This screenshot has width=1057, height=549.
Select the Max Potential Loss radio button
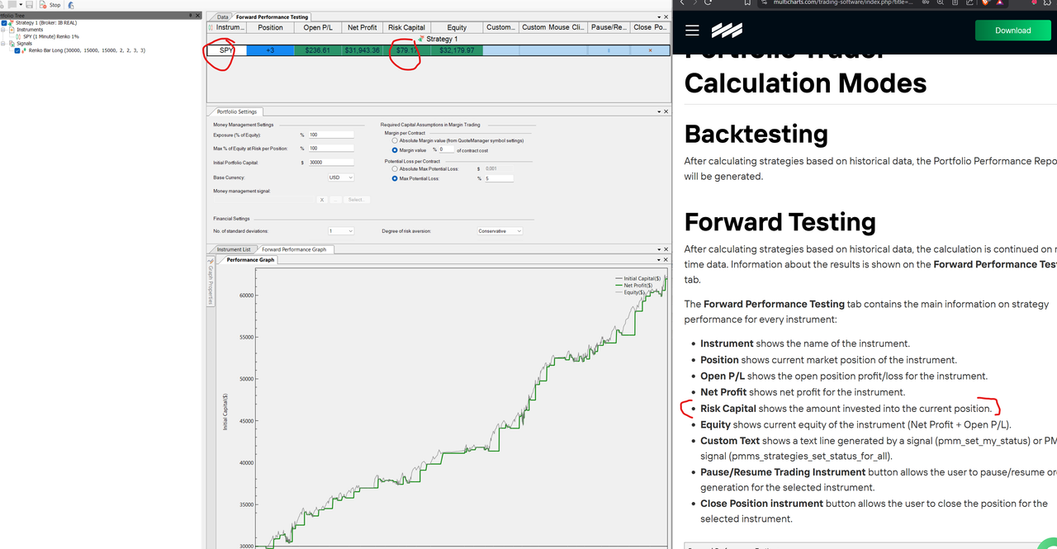395,178
